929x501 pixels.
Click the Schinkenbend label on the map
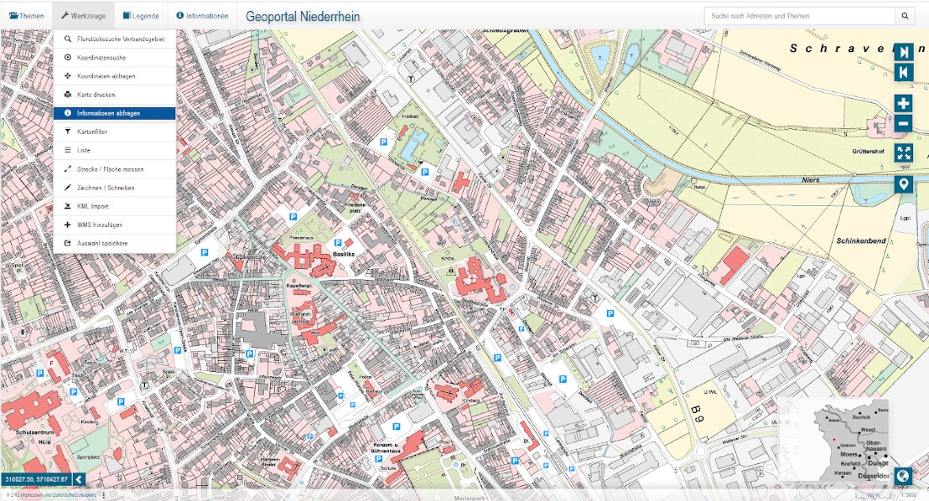(x=861, y=241)
